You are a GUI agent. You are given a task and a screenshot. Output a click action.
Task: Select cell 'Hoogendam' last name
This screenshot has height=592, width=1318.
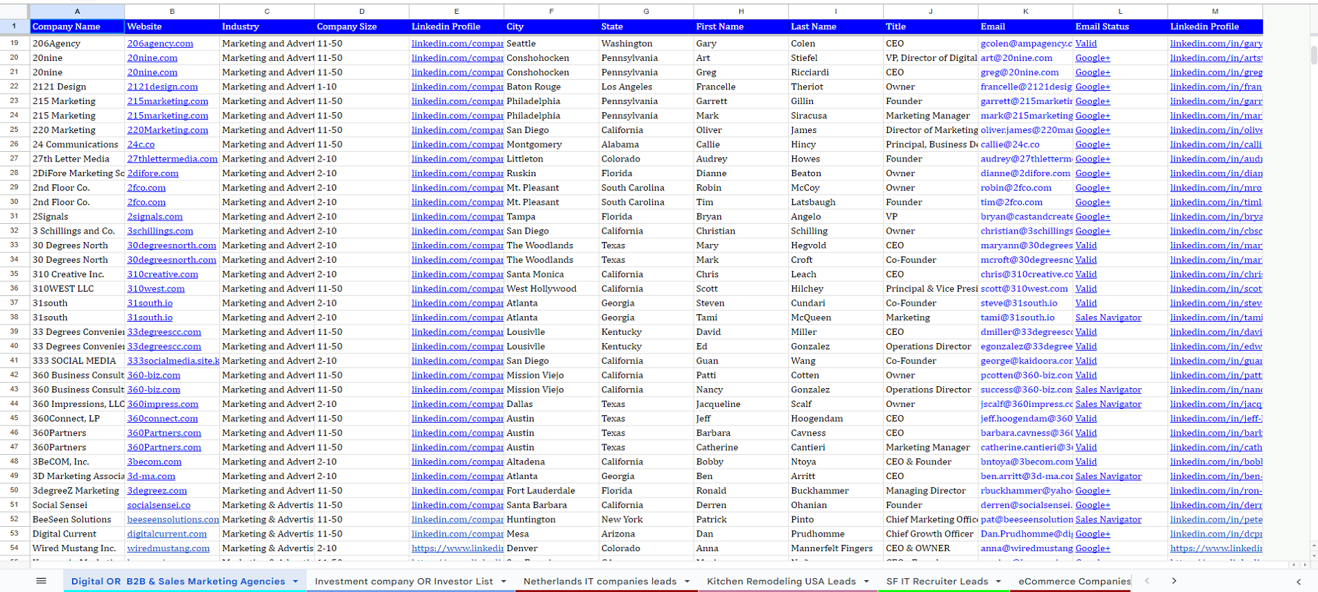[835, 419]
